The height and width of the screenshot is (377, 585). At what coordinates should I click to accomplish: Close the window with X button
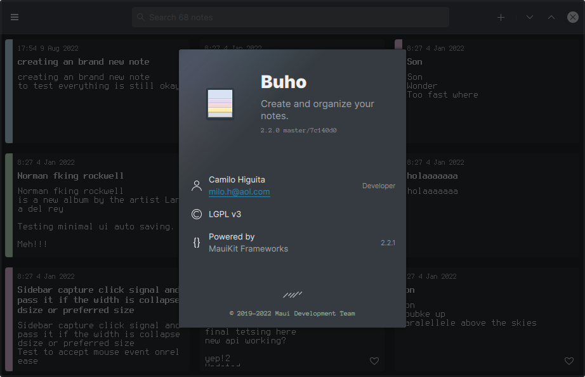[573, 17]
